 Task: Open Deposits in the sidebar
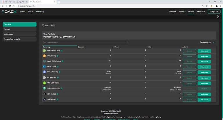(19, 29)
